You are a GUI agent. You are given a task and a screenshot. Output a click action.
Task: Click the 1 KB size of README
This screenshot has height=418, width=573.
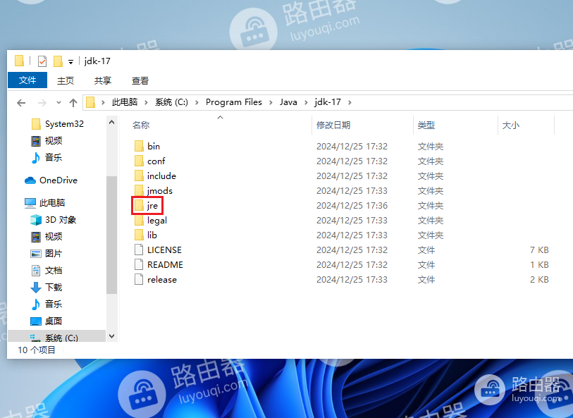539,264
